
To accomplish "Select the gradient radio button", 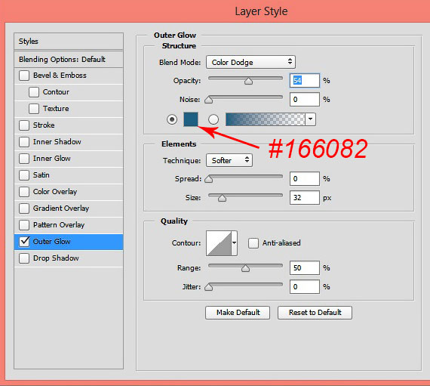I will [x=213, y=119].
